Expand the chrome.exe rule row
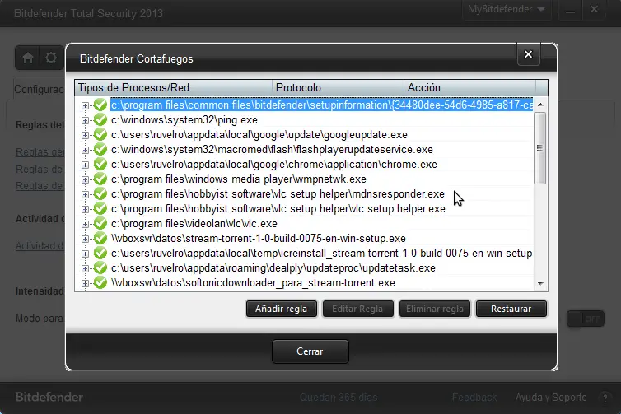The image size is (621, 414). pyautogui.click(x=85, y=165)
